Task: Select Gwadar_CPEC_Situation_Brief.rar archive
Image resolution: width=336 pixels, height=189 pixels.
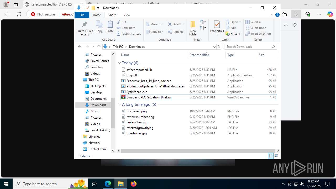Action: [199, 97]
